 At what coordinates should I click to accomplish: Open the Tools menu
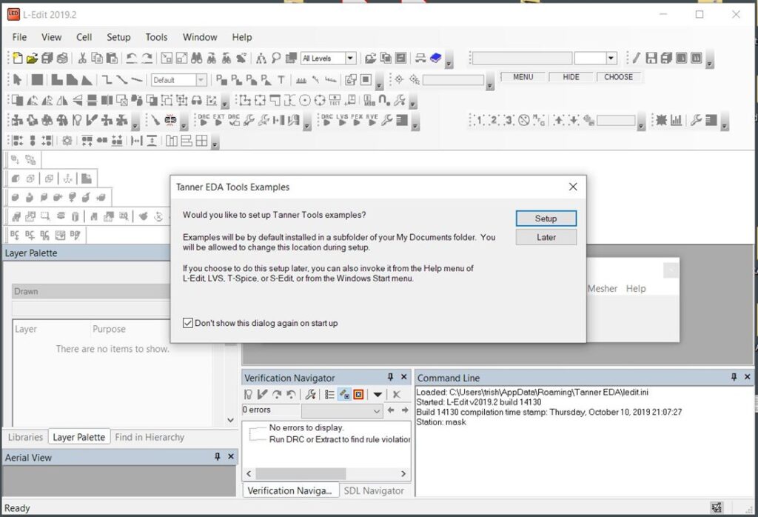[157, 37]
